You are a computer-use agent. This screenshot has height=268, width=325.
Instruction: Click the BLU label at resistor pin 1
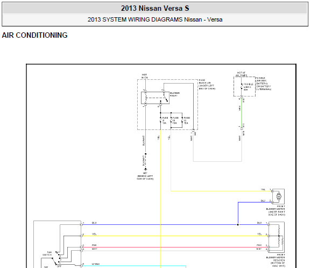tap(259, 223)
